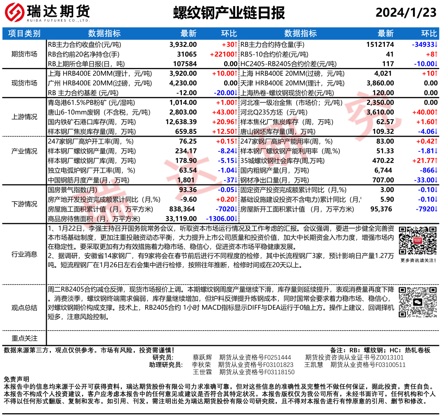
Task: Click the RB主力合约持仓量(手) indicator label
Action: (x=272, y=44)
